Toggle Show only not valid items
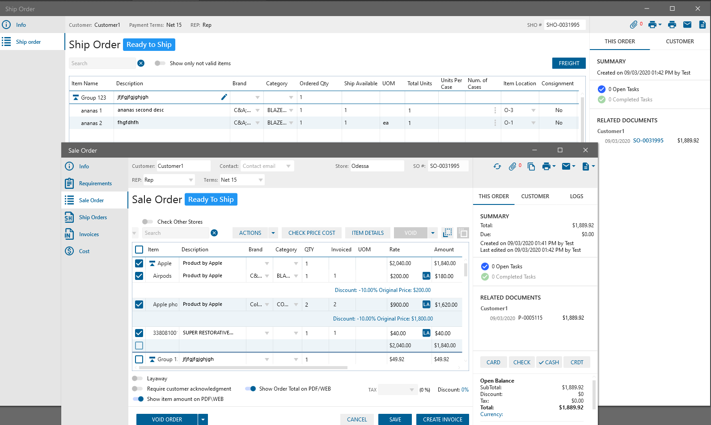The image size is (711, 425). (160, 63)
